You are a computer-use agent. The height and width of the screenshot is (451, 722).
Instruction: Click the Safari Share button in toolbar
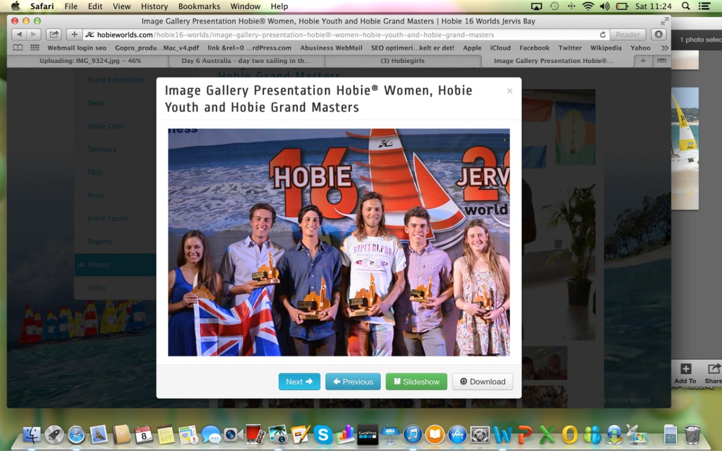click(54, 35)
